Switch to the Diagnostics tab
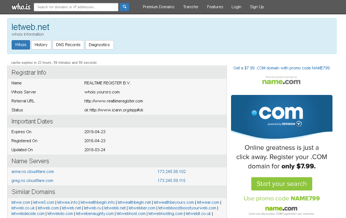The image size is (346, 218). click(99, 45)
